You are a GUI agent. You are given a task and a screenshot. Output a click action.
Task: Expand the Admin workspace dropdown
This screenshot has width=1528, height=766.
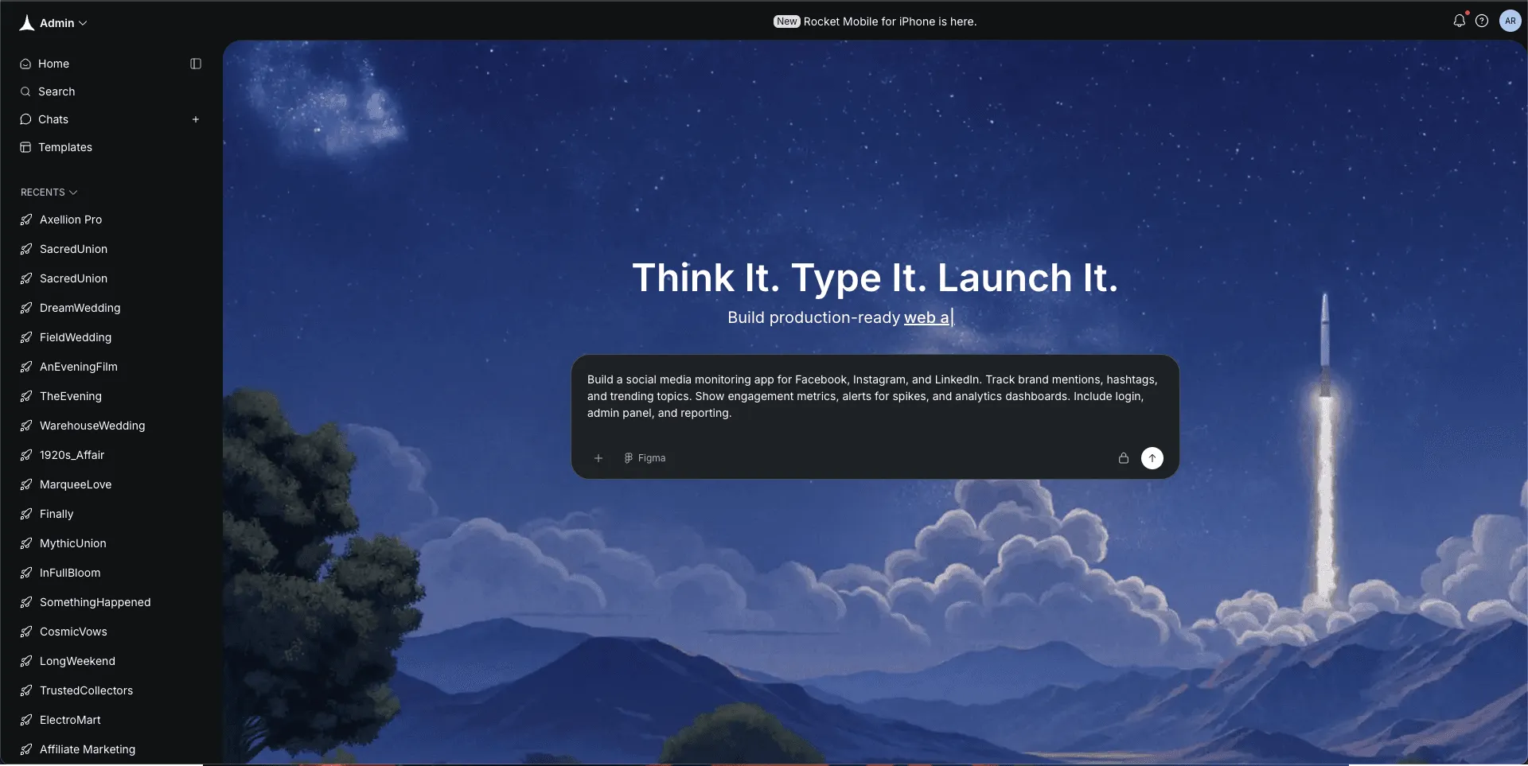click(x=64, y=23)
